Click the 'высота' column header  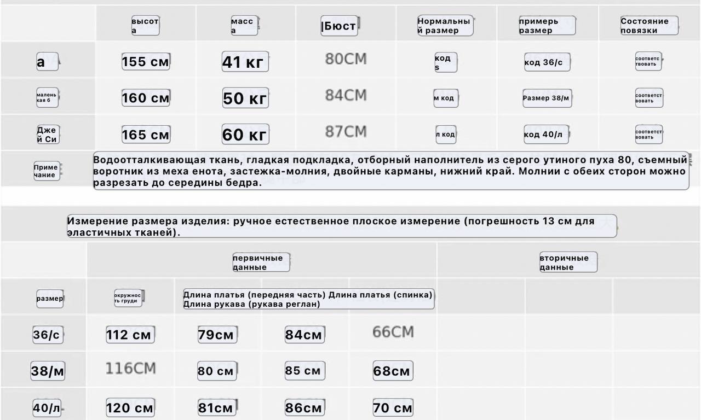pos(145,26)
